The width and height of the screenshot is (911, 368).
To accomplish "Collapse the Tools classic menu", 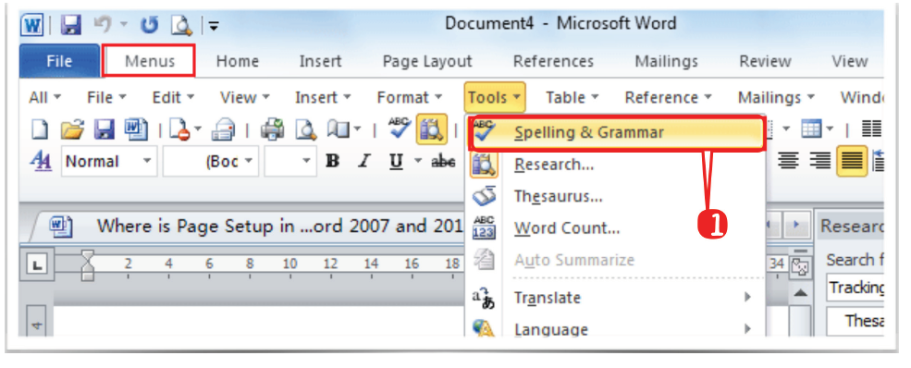I will 495,97.
